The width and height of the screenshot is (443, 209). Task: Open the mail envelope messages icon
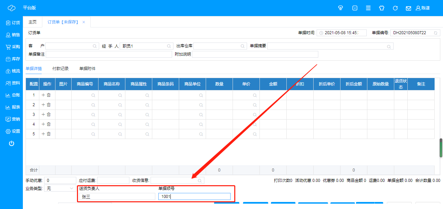pyautogui.click(x=408, y=8)
